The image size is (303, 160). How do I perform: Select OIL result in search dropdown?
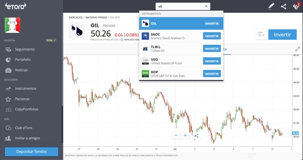[181, 23]
